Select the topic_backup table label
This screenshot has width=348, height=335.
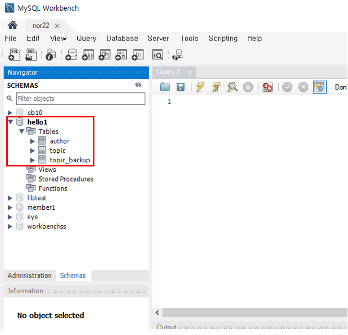tap(70, 160)
